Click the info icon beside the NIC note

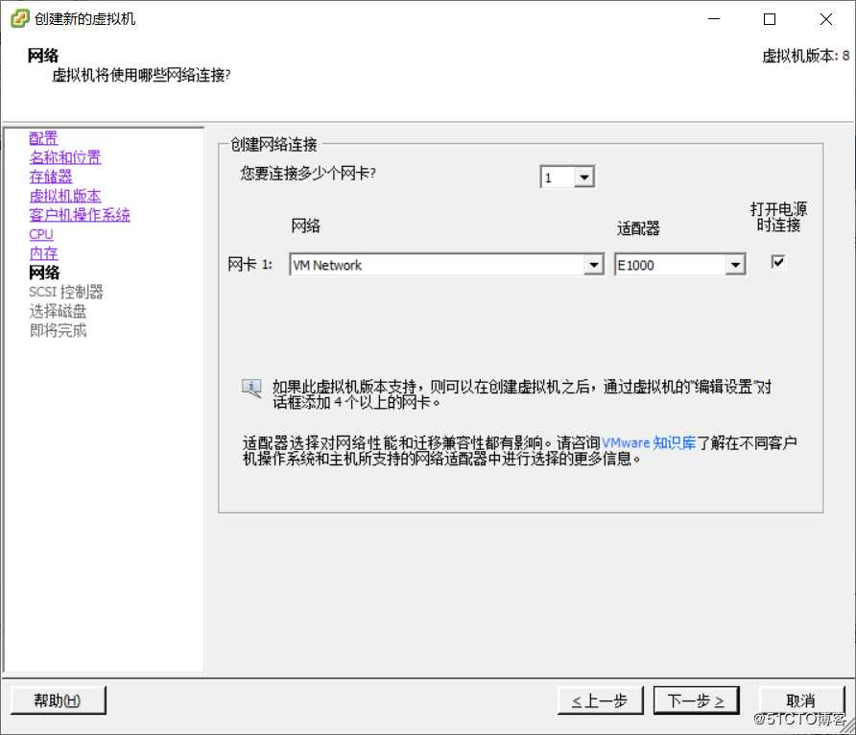[x=251, y=389]
